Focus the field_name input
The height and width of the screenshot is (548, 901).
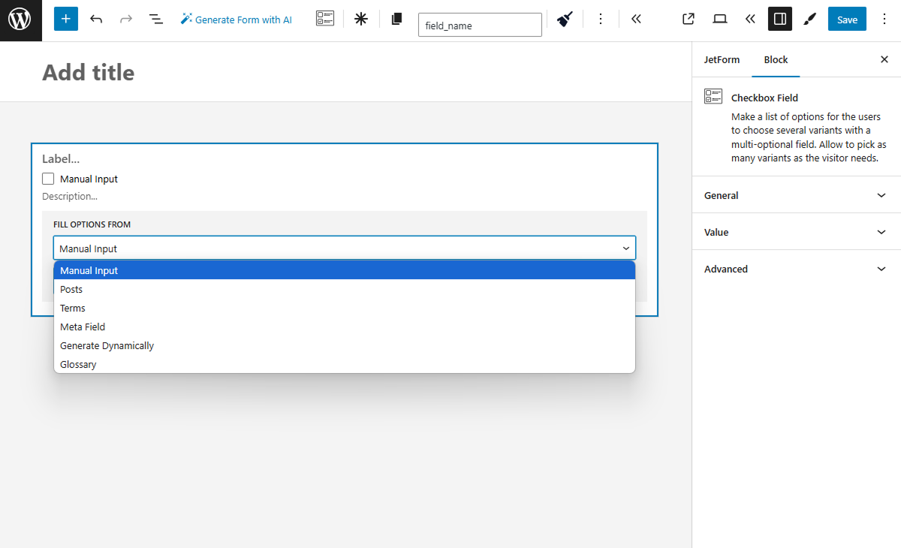click(x=480, y=25)
